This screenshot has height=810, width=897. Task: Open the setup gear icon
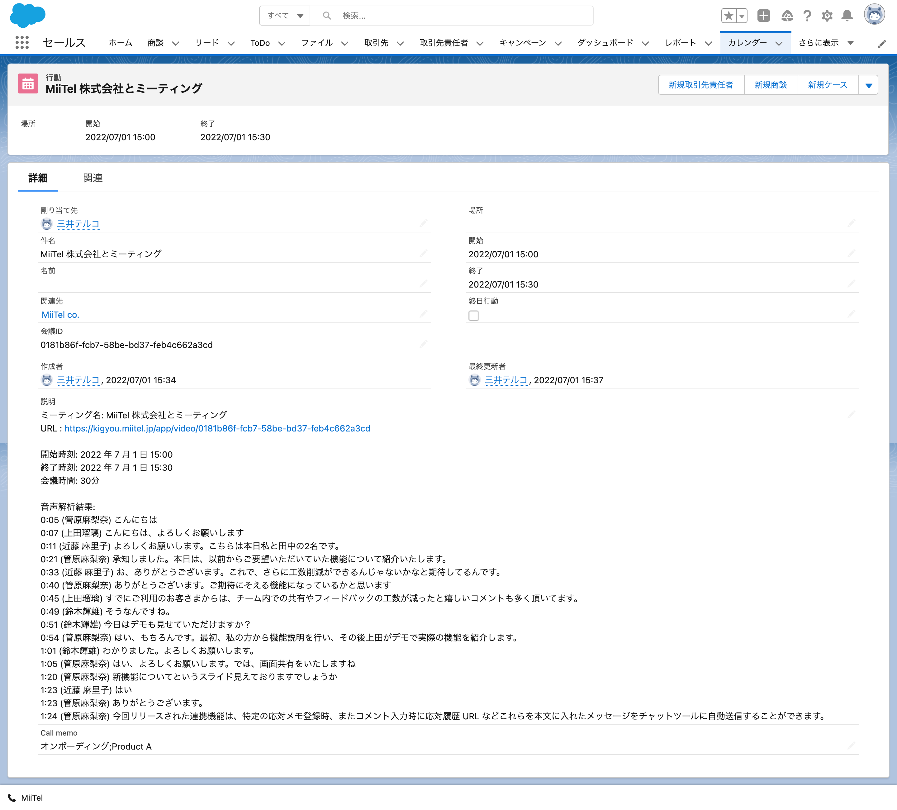[827, 16]
